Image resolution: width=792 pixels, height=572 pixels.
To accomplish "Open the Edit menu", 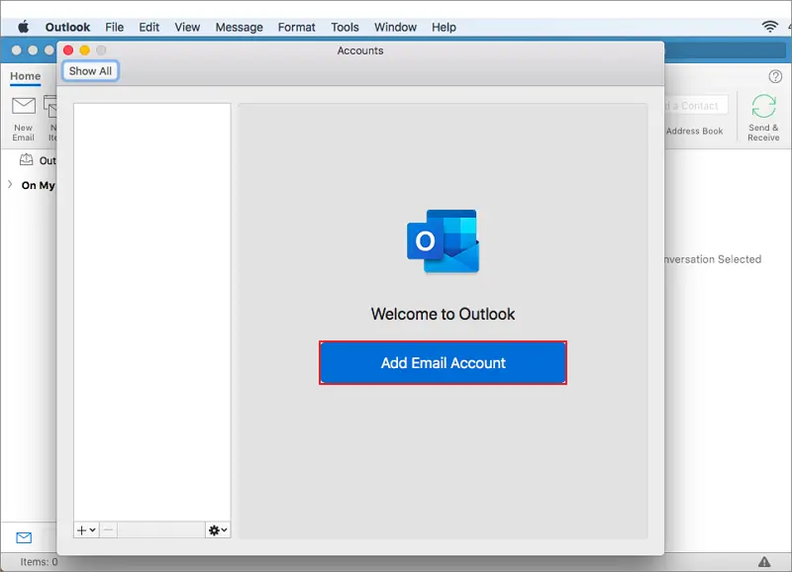I will 149,27.
